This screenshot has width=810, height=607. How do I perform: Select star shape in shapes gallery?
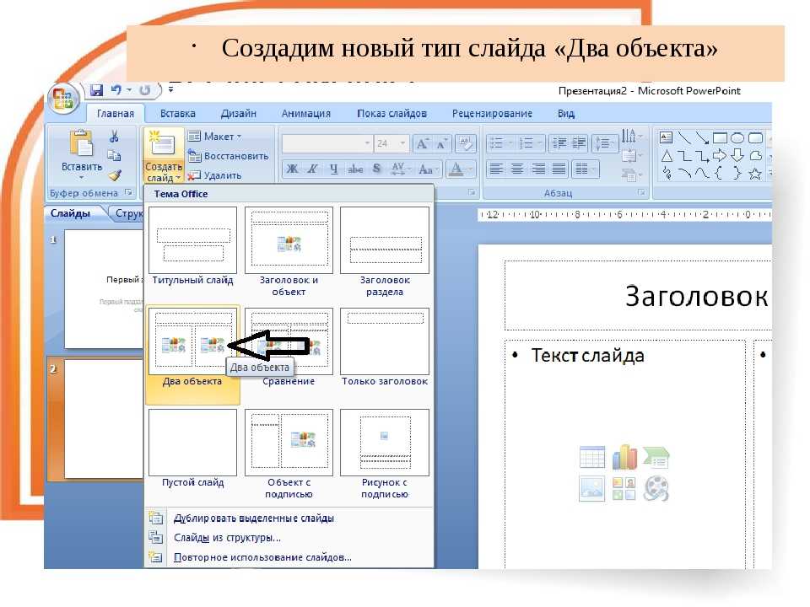click(754, 174)
